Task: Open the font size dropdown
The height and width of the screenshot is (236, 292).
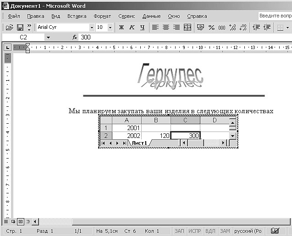Action: point(110,27)
